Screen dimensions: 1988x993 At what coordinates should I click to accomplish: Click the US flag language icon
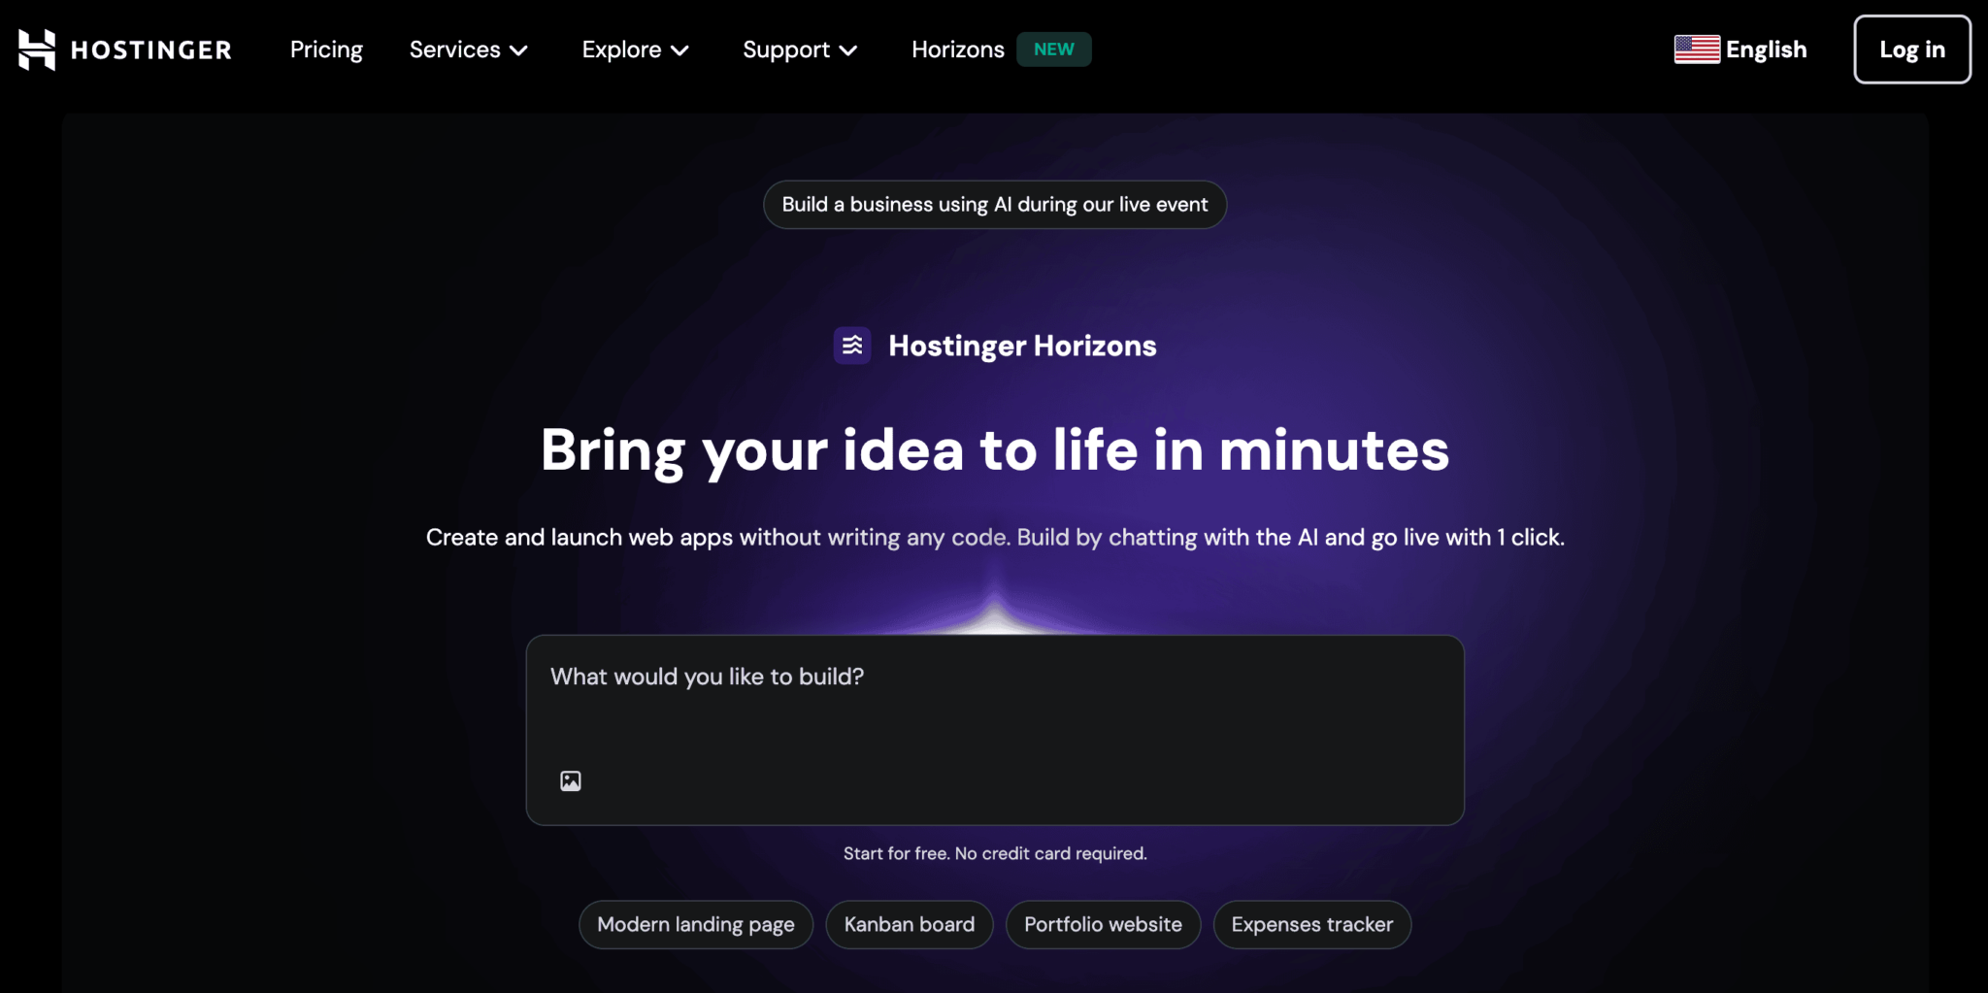pos(1697,49)
